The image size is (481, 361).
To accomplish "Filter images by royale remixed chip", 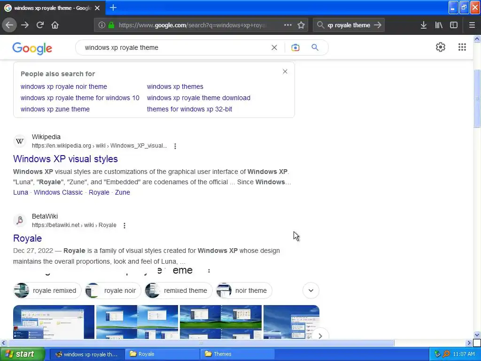I will click(x=47, y=290).
